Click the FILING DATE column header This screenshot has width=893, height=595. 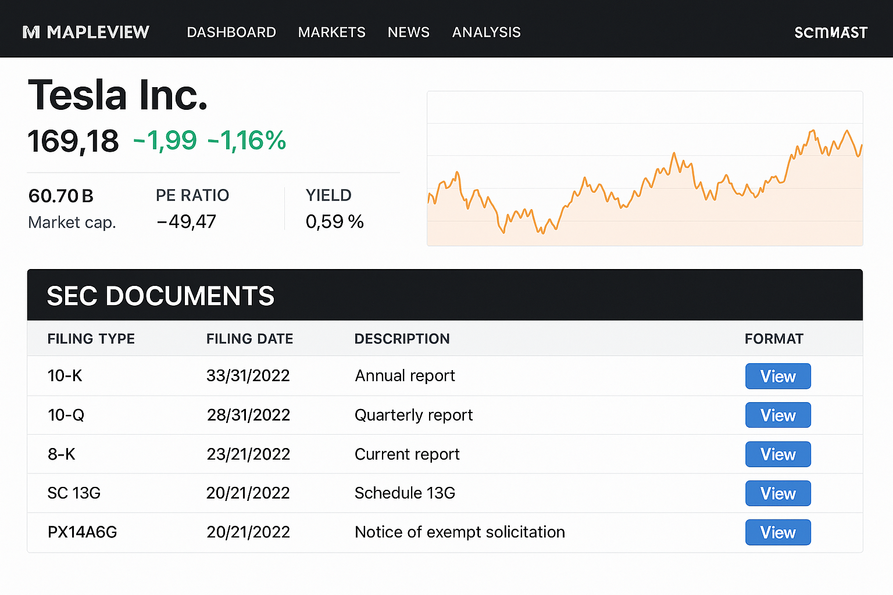click(250, 339)
